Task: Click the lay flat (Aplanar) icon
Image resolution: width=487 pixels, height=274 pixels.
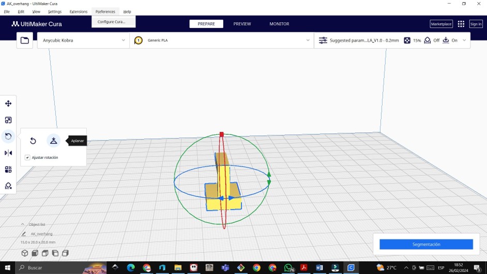Action: [x=53, y=141]
